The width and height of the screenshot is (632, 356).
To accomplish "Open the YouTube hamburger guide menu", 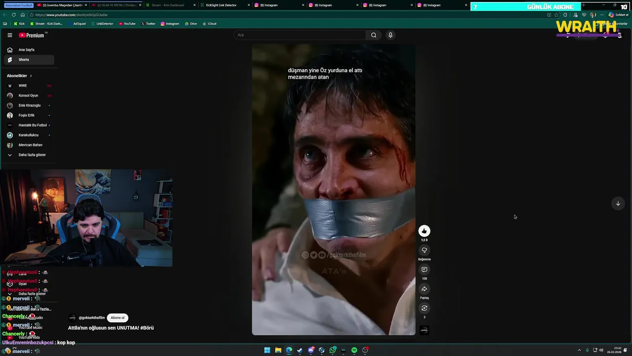I will [9, 35].
